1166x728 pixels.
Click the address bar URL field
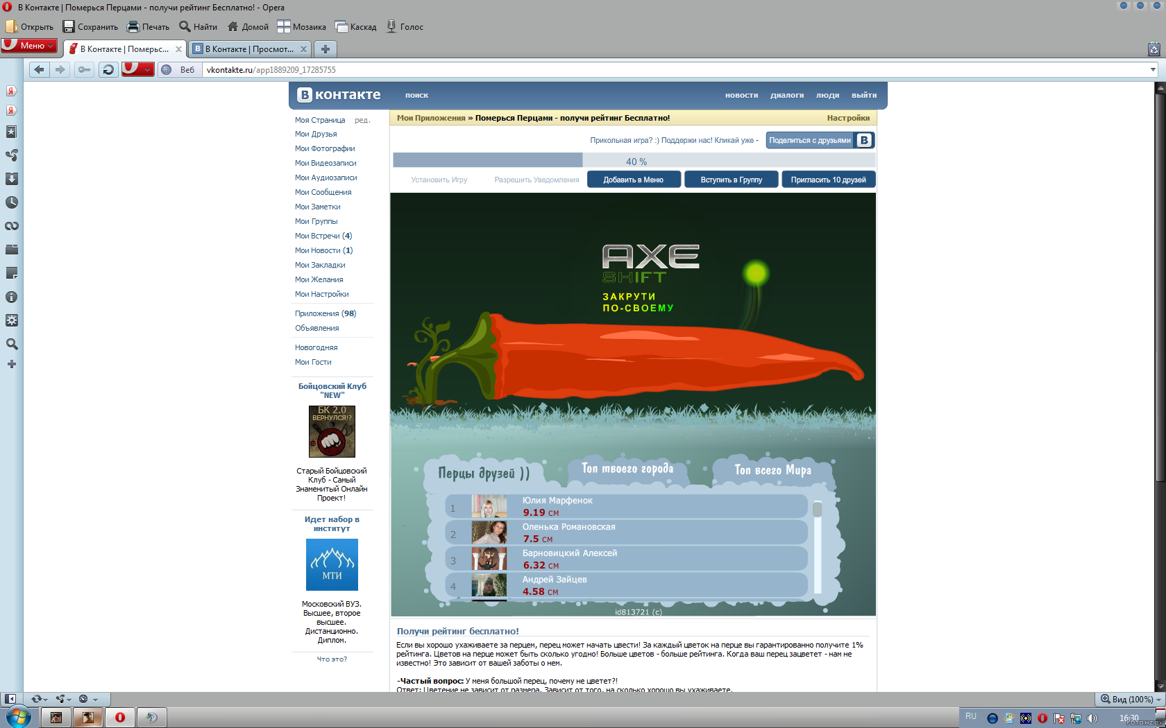[x=673, y=69]
